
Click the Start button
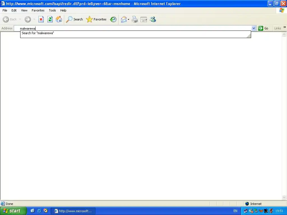[13, 211]
